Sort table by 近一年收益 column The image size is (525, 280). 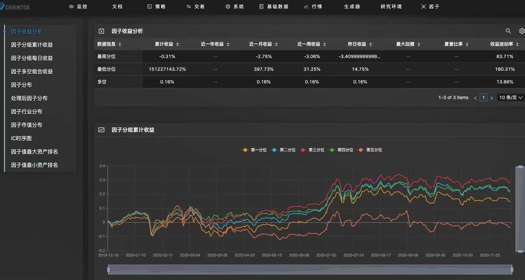(228, 44)
